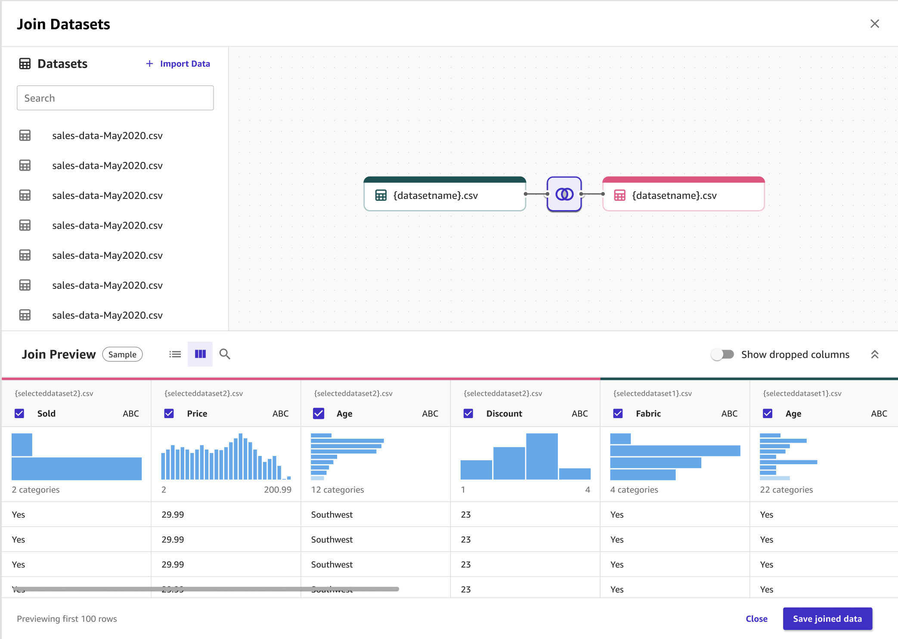Click the search magnifier icon in Join Preview

pyautogui.click(x=225, y=354)
